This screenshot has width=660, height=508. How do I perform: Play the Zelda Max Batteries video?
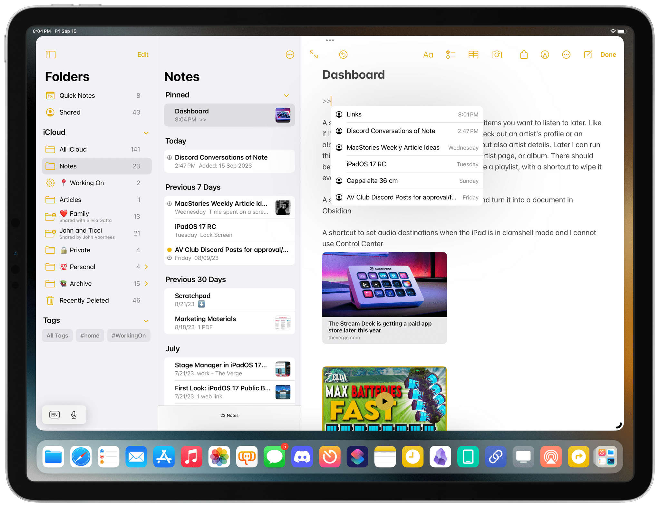tap(384, 401)
